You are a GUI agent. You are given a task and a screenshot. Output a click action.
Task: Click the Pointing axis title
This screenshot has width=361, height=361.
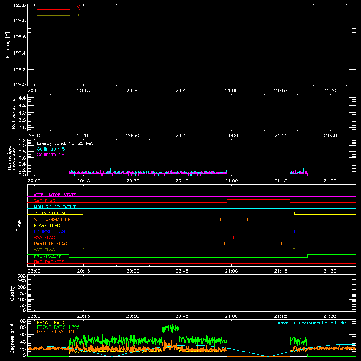[x=8, y=45]
